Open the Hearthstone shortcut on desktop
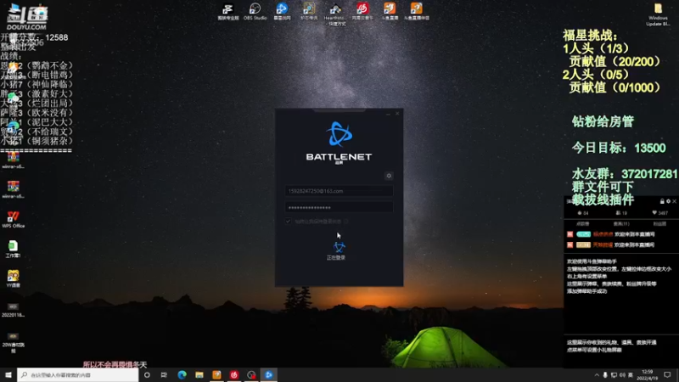679x382 pixels. [335, 14]
